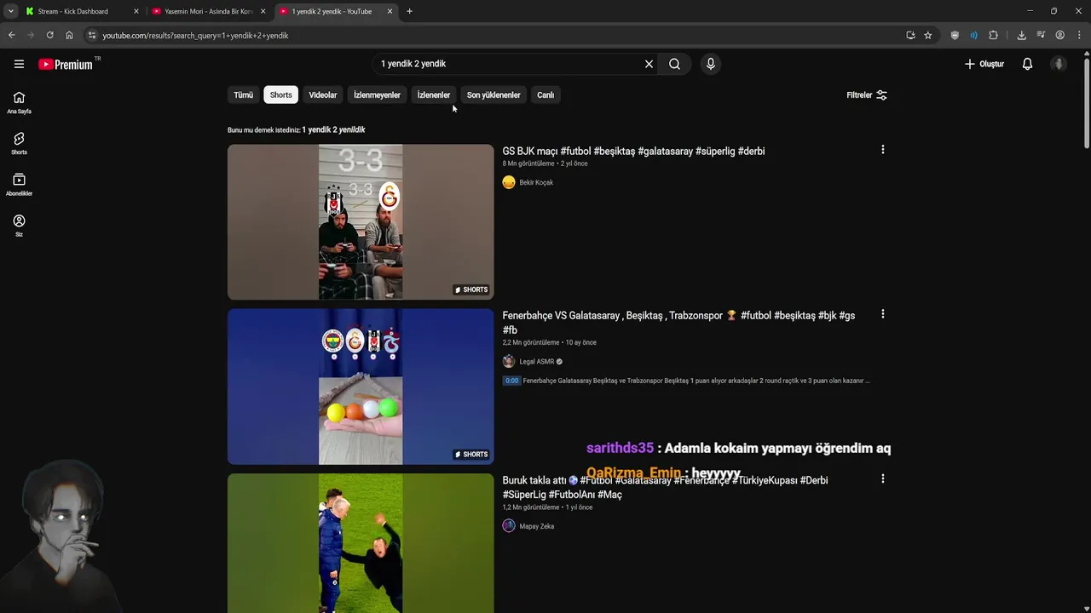Image resolution: width=1091 pixels, height=613 pixels.
Task: Jump to the 0:00 chapter timestamp
Action: 511,381
